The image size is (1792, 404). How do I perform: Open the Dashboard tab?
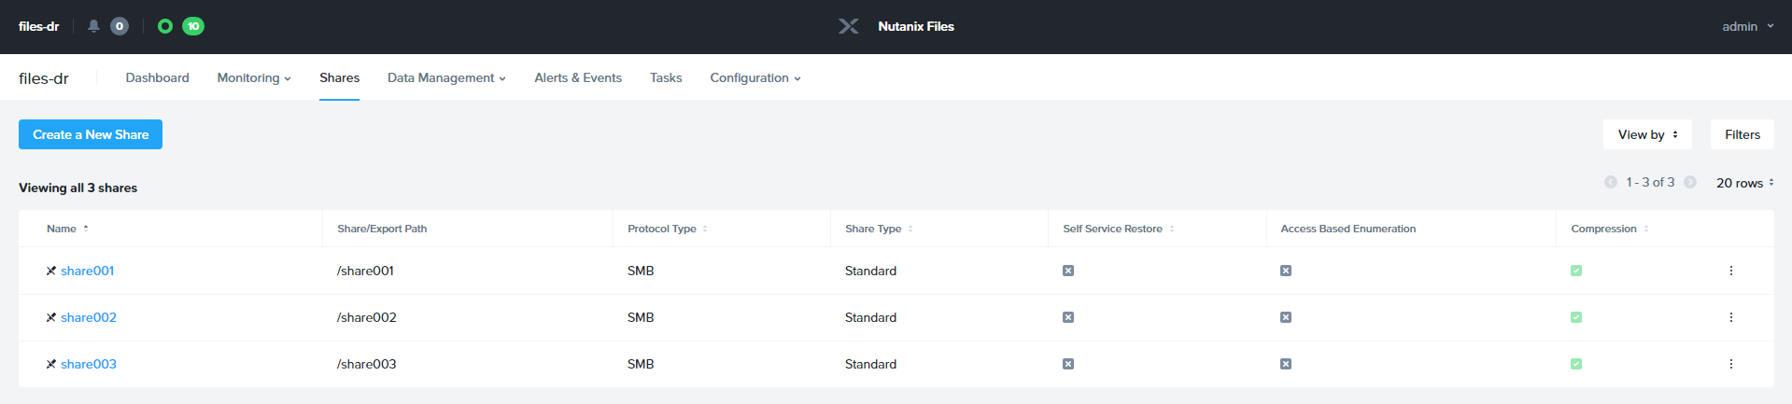[157, 77]
